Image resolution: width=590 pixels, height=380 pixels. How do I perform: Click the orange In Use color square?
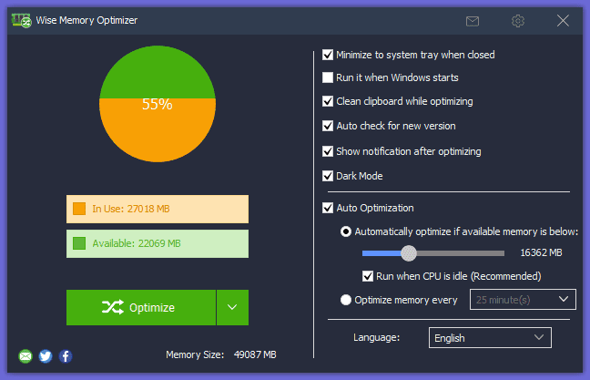(x=79, y=209)
